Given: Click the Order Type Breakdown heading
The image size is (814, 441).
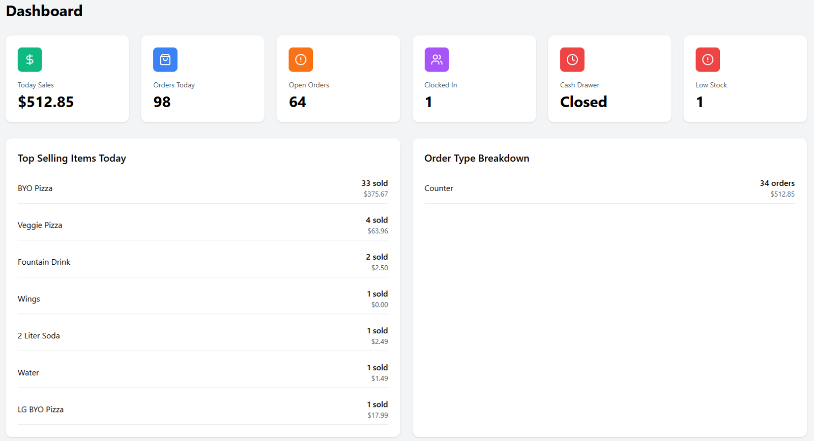Looking at the screenshot, I should (x=477, y=158).
